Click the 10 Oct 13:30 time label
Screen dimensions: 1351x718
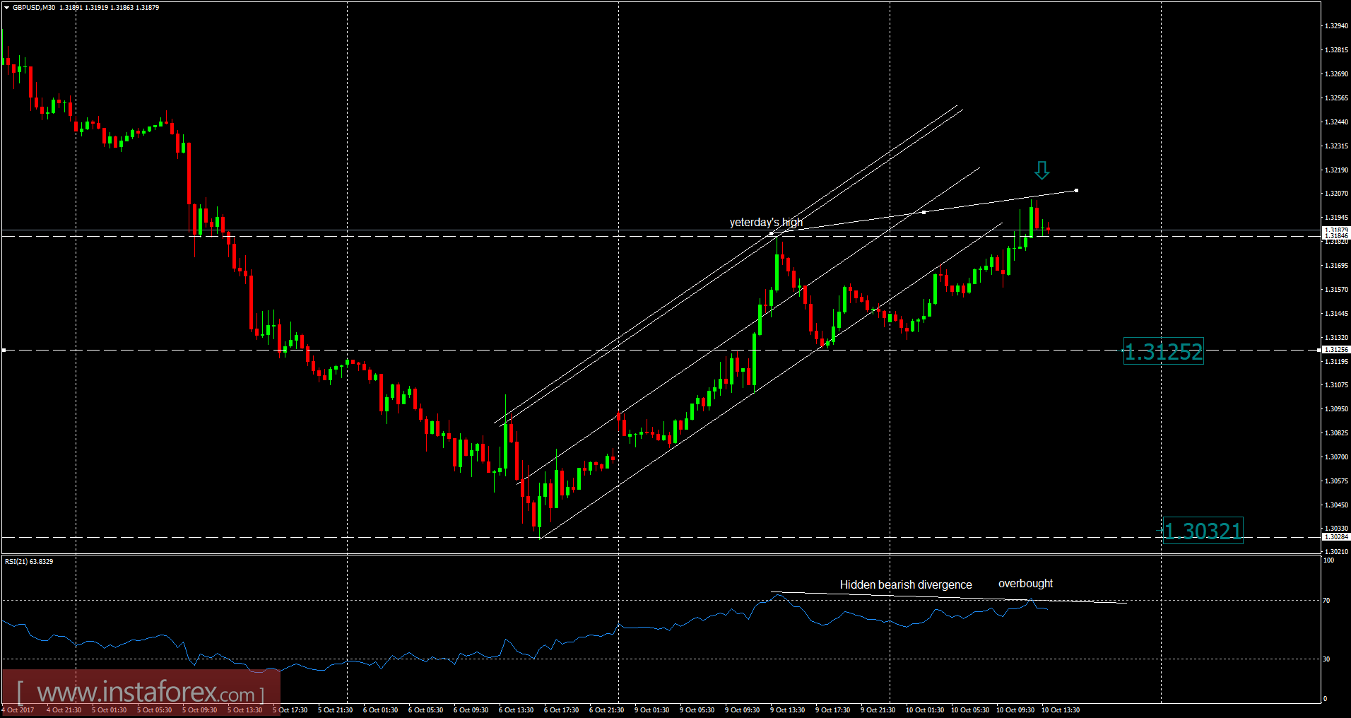[x=1061, y=710]
